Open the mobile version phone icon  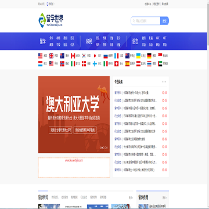48,4
